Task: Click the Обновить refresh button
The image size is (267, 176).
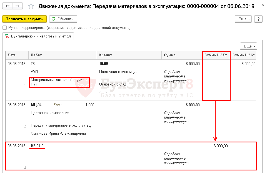Action: (63, 19)
